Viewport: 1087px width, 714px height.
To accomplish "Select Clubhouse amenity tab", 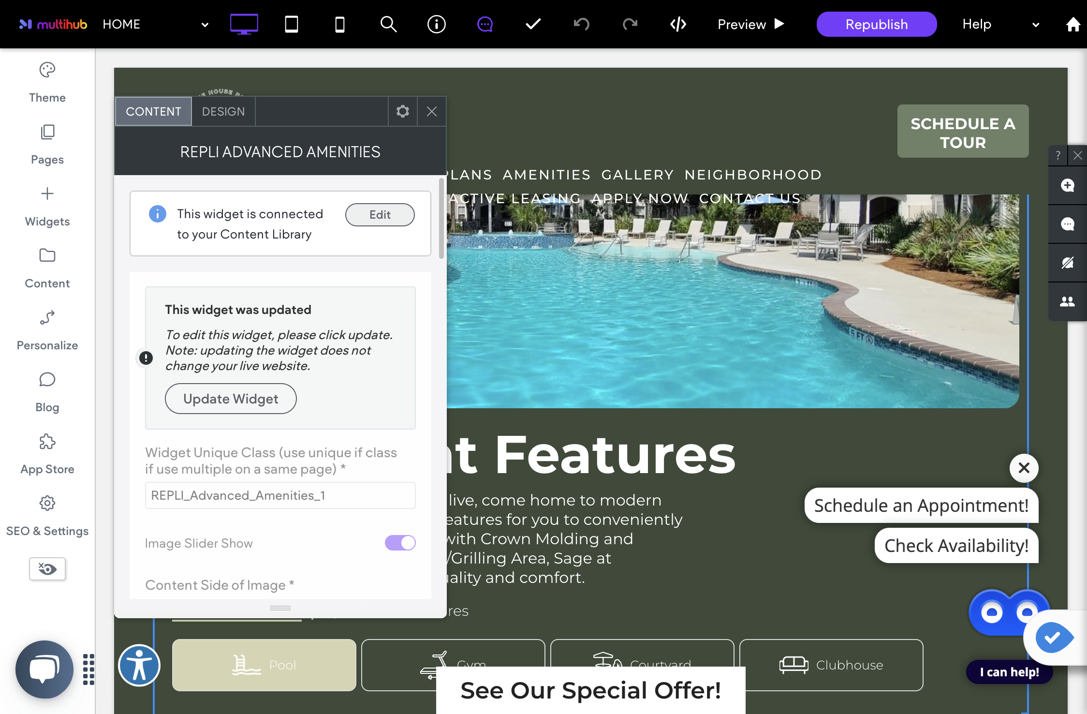I will (831, 665).
